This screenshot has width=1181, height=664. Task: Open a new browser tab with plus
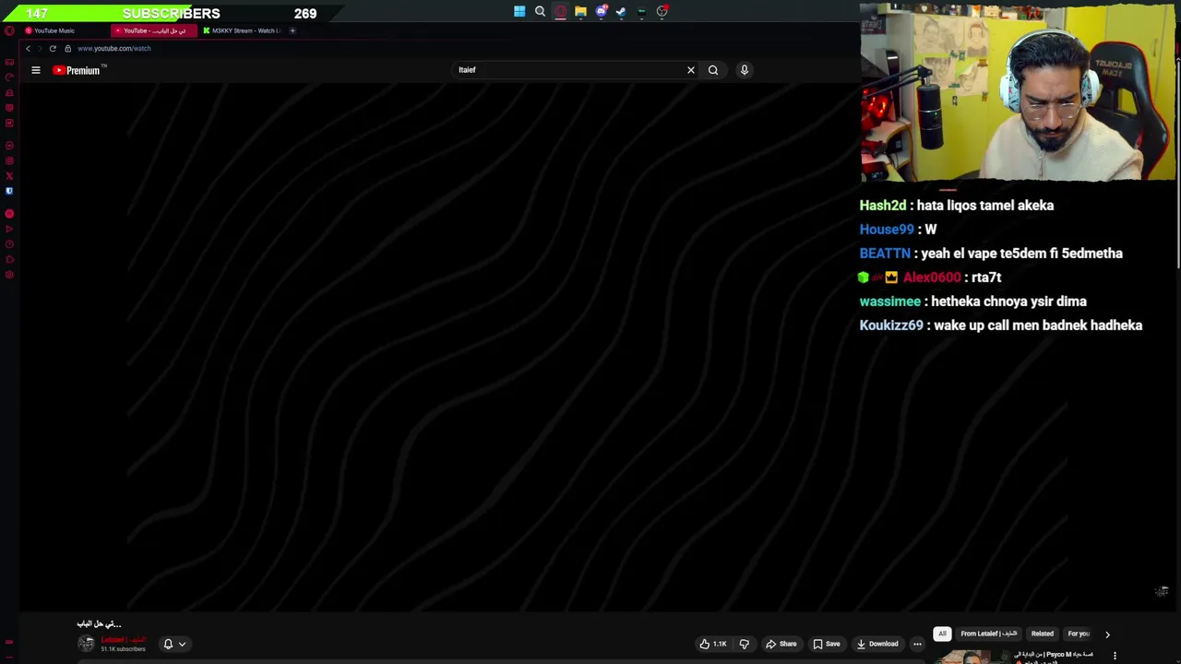292,30
